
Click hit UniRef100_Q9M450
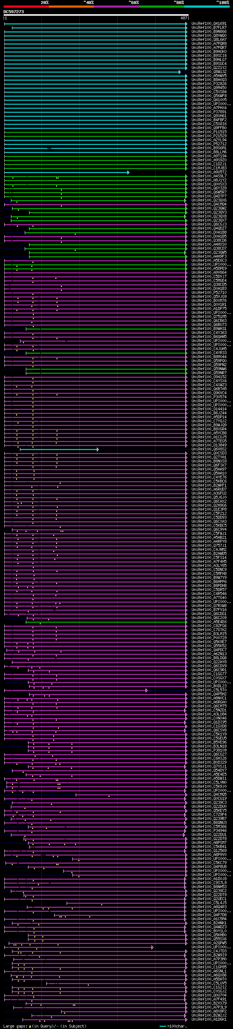[209, 88]
